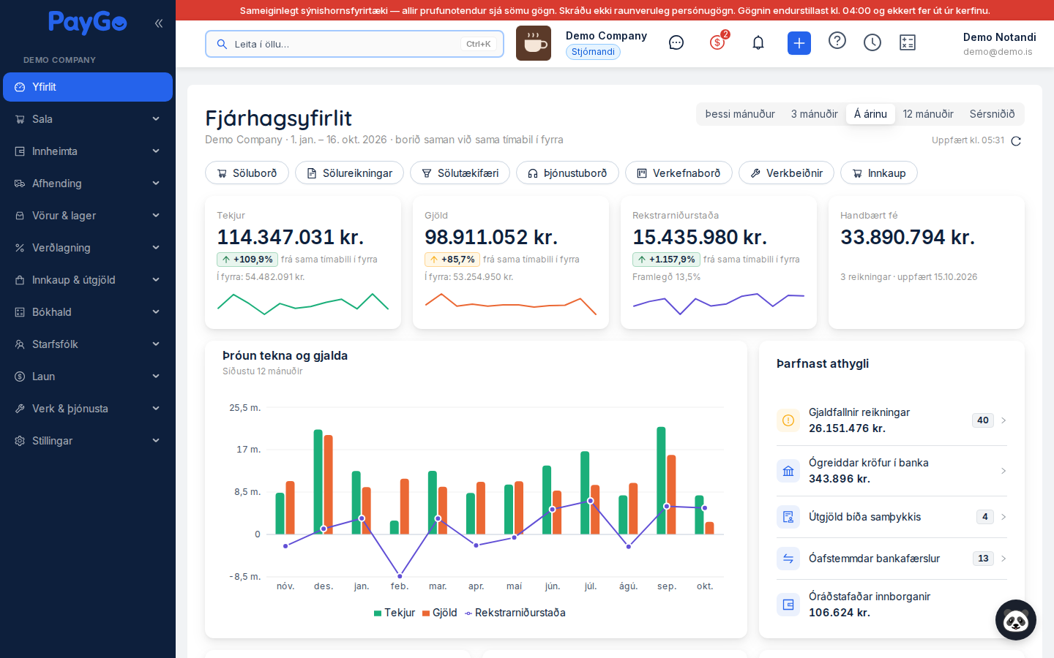Expand the Sala menu
Viewport: 1054px width, 658px height.
click(x=88, y=119)
